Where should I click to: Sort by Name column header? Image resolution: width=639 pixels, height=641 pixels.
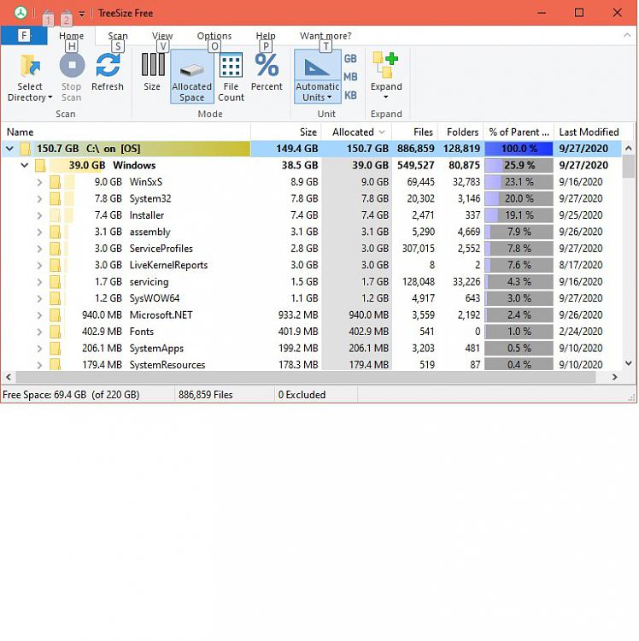[x=126, y=132]
